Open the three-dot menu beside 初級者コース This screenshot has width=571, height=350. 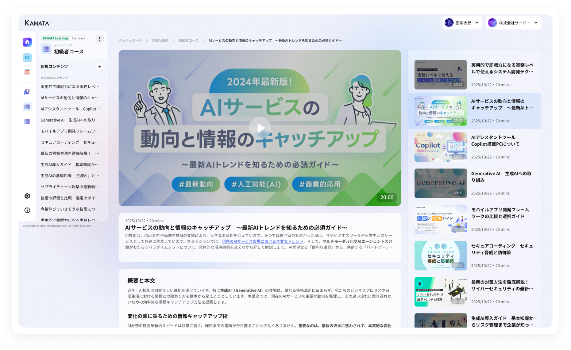(x=99, y=39)
